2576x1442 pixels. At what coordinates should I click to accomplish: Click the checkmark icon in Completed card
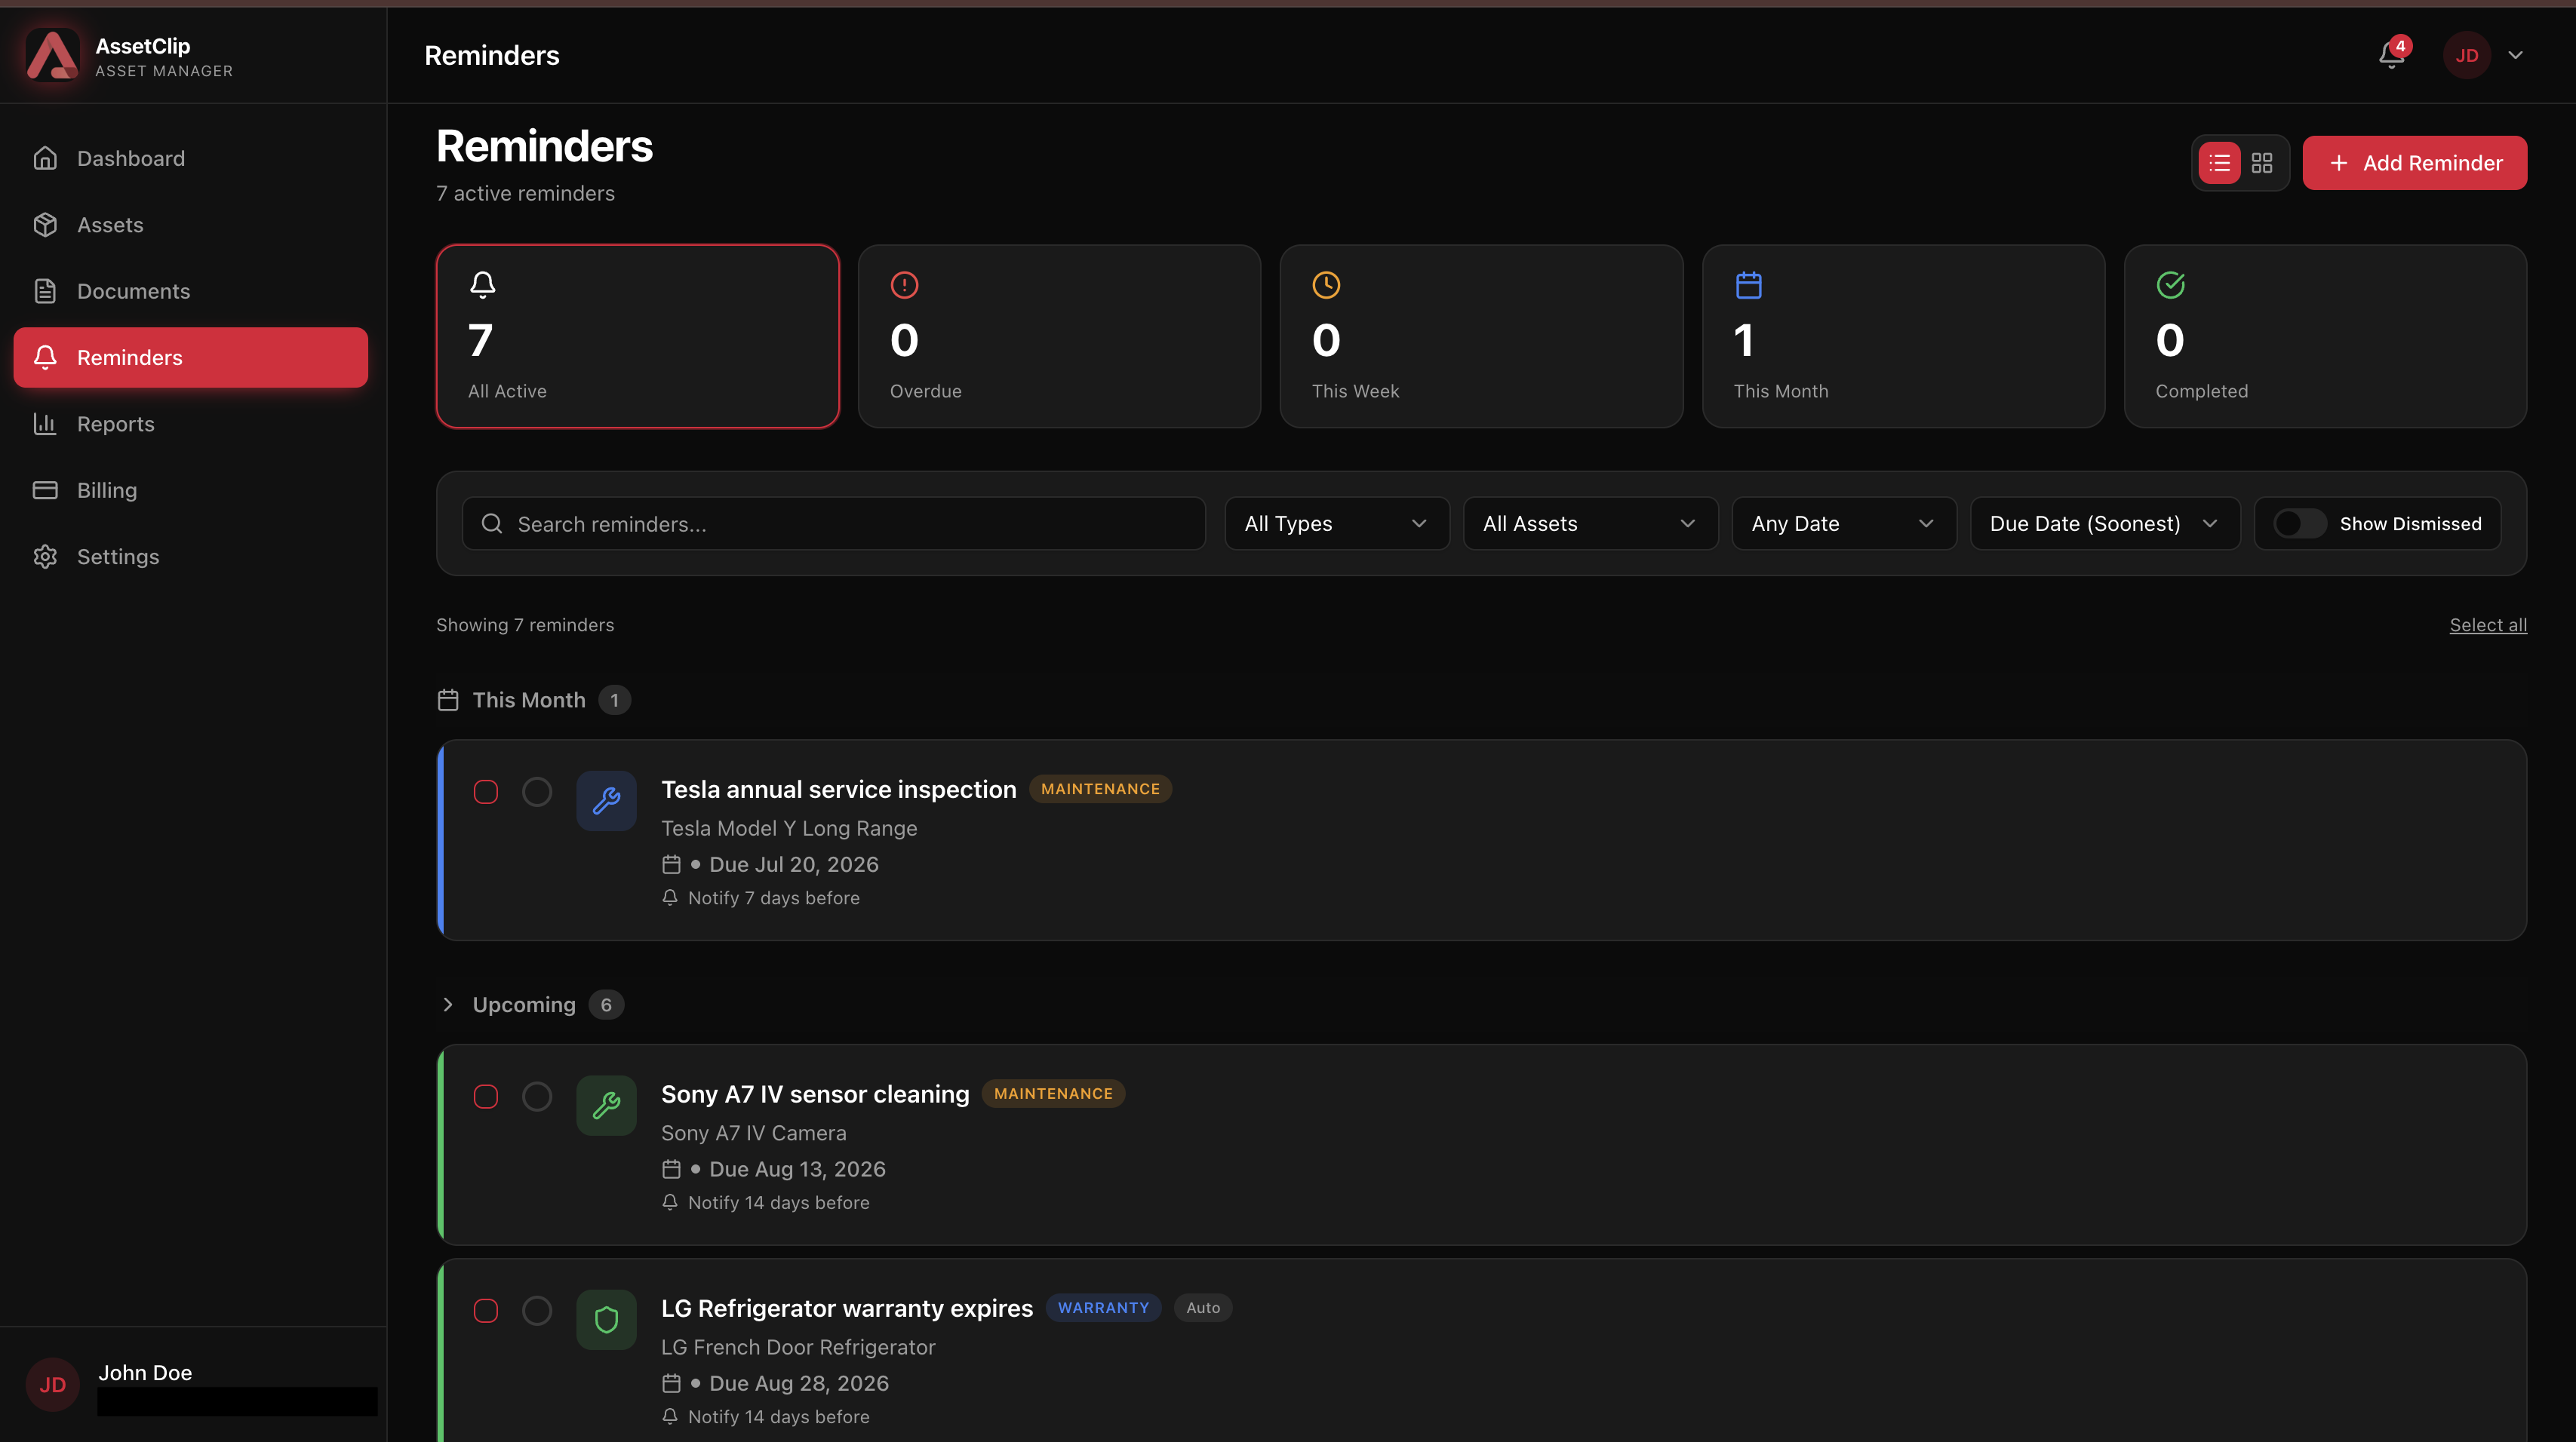(x=2170, y=285)
